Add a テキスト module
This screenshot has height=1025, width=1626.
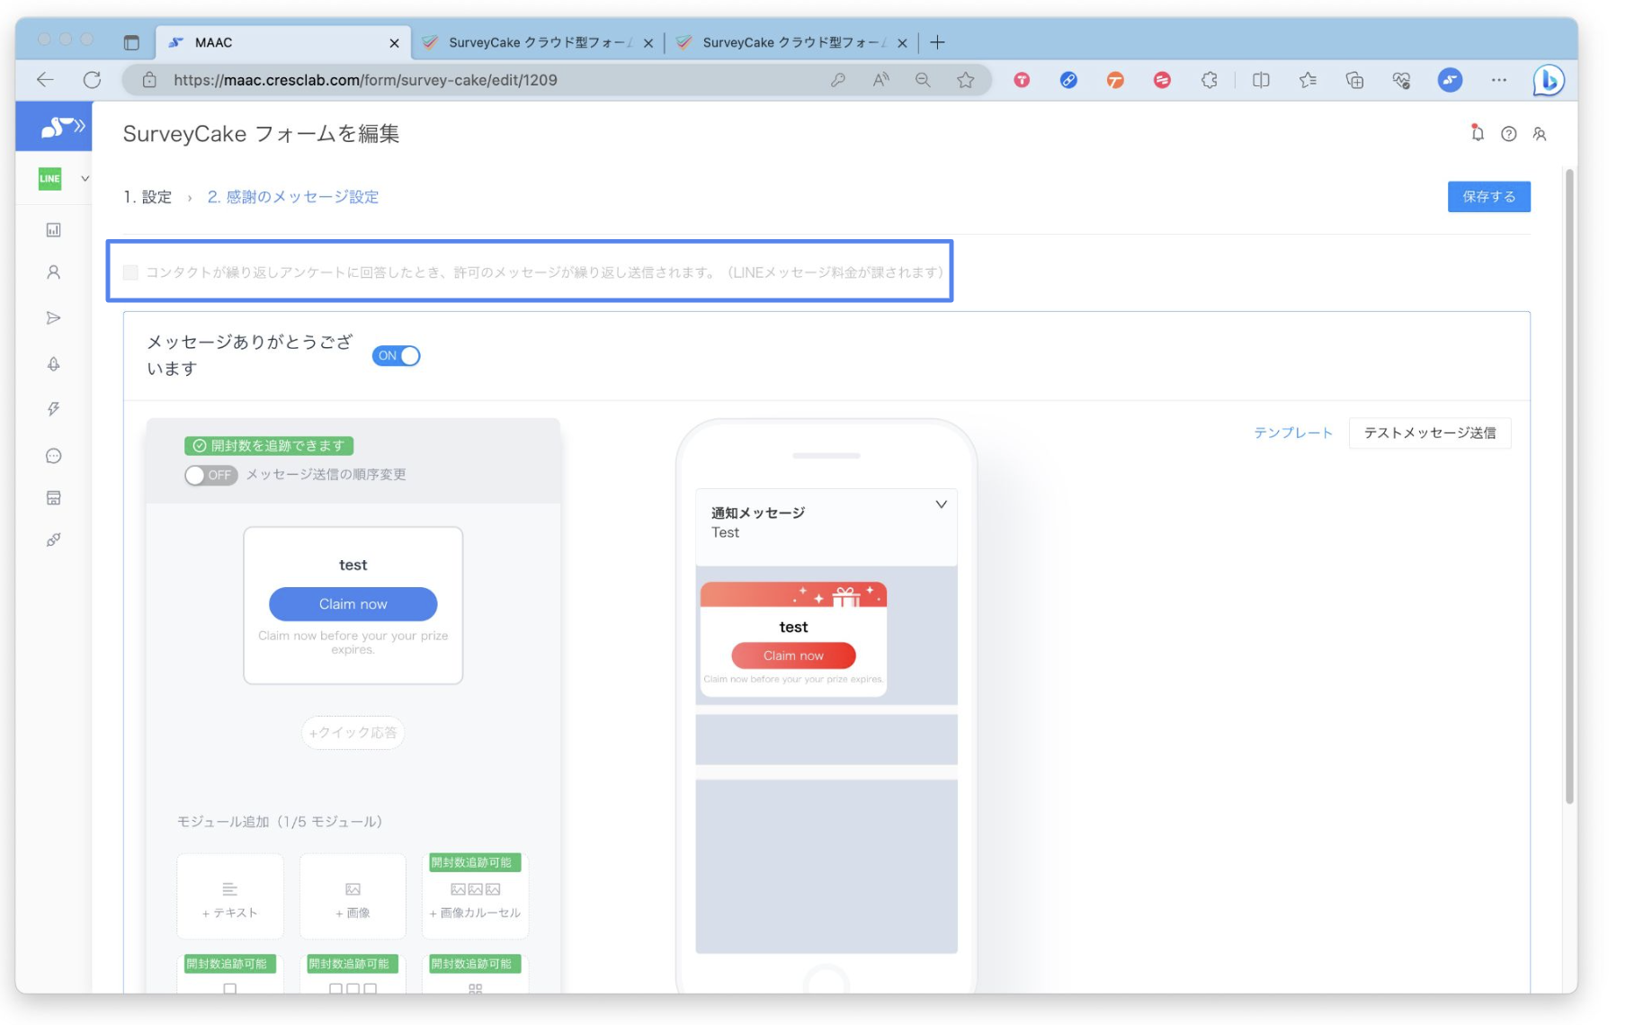click(230, 896)
